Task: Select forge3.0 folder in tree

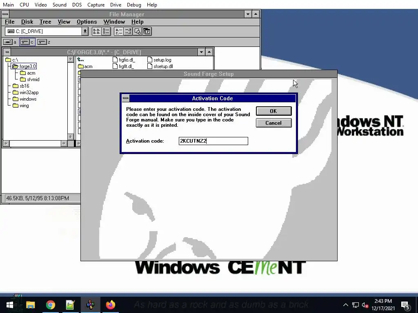Action: point(24,66)
